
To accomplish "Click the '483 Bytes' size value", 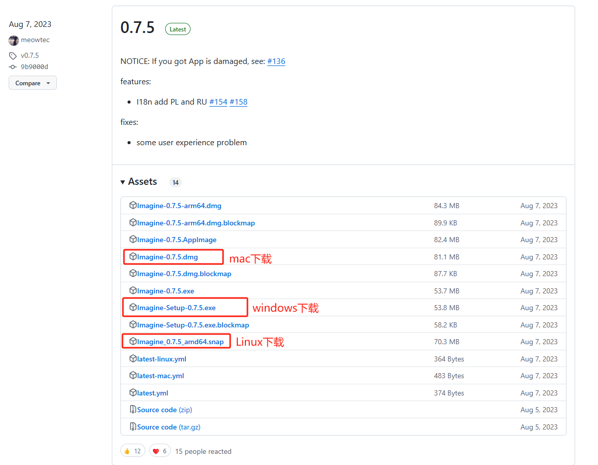I will 449,376.
